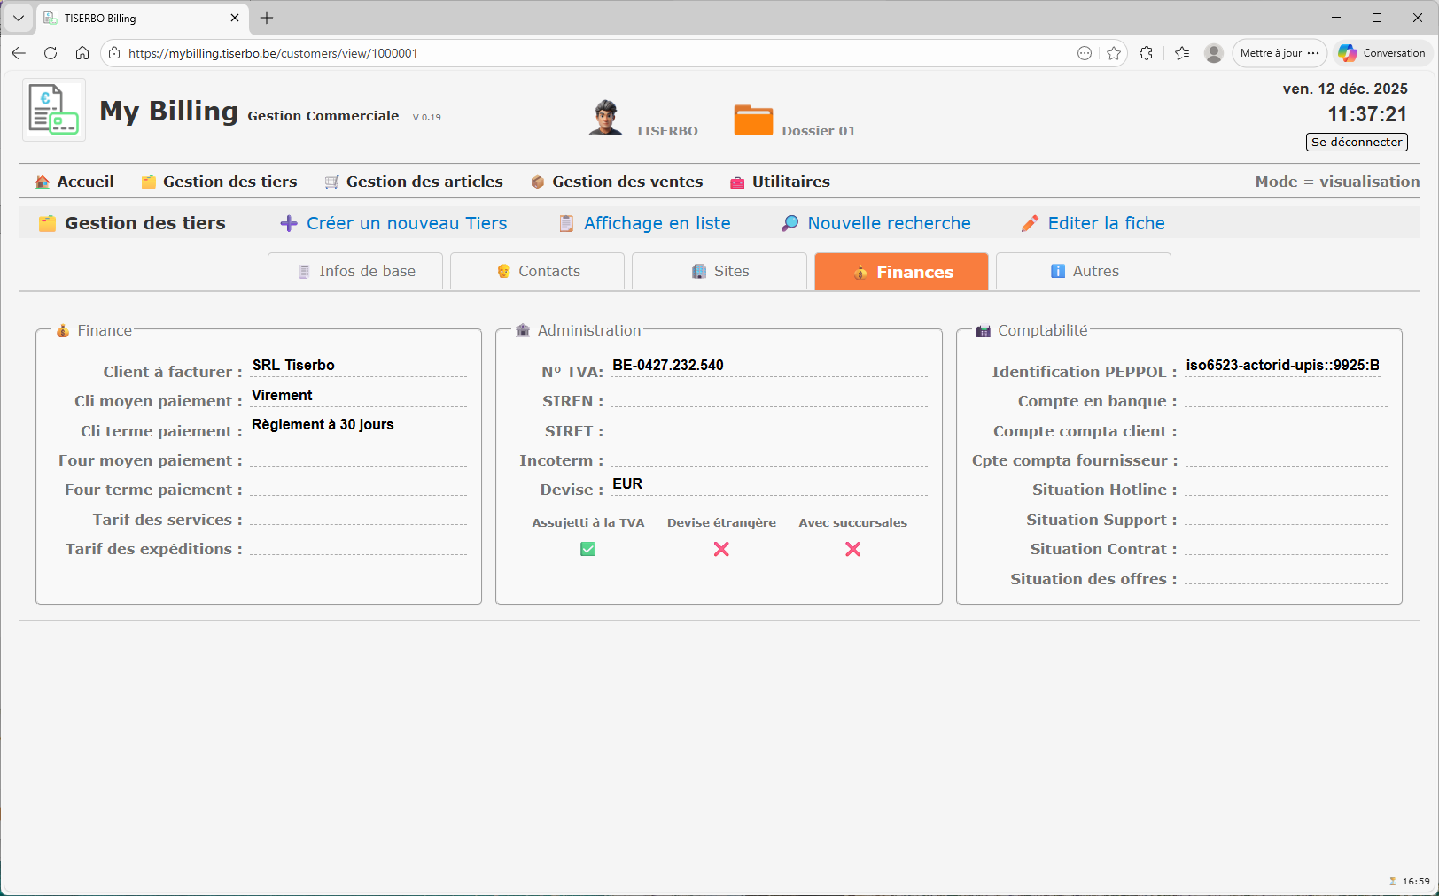The image size is (1439, 896).
Task: Open the tab search chevron dropdown
Action: tap(19, 18)
